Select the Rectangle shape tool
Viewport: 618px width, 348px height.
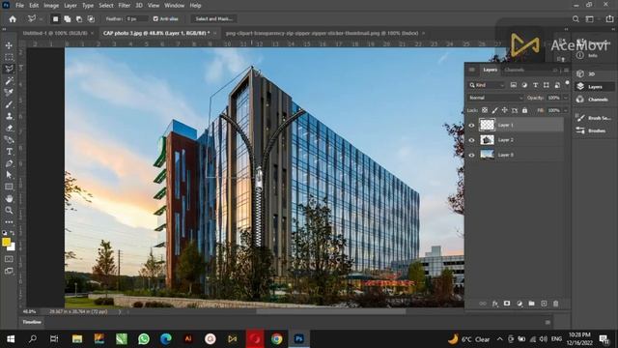click(x=9, y=187)
